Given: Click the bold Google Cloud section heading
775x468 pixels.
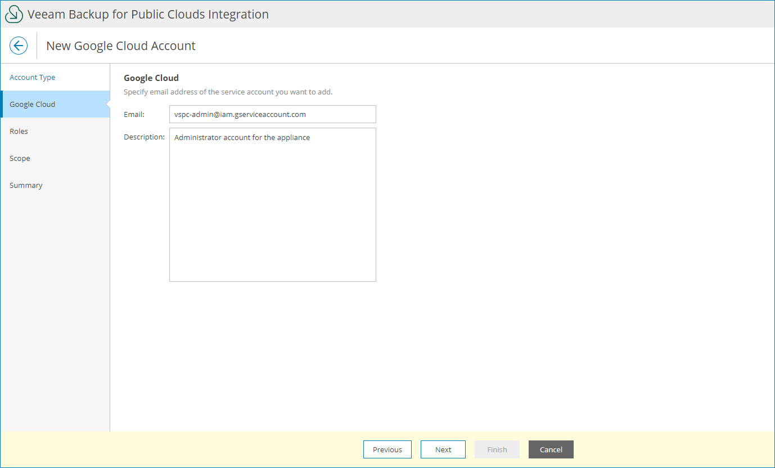Looking at the screenshot, I should (151, 78).
